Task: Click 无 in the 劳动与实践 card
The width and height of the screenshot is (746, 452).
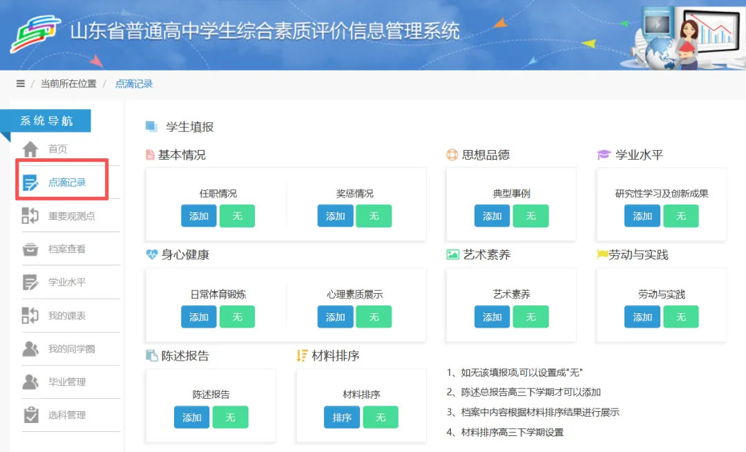Action: pyautogui.click(x=681, y=317)
